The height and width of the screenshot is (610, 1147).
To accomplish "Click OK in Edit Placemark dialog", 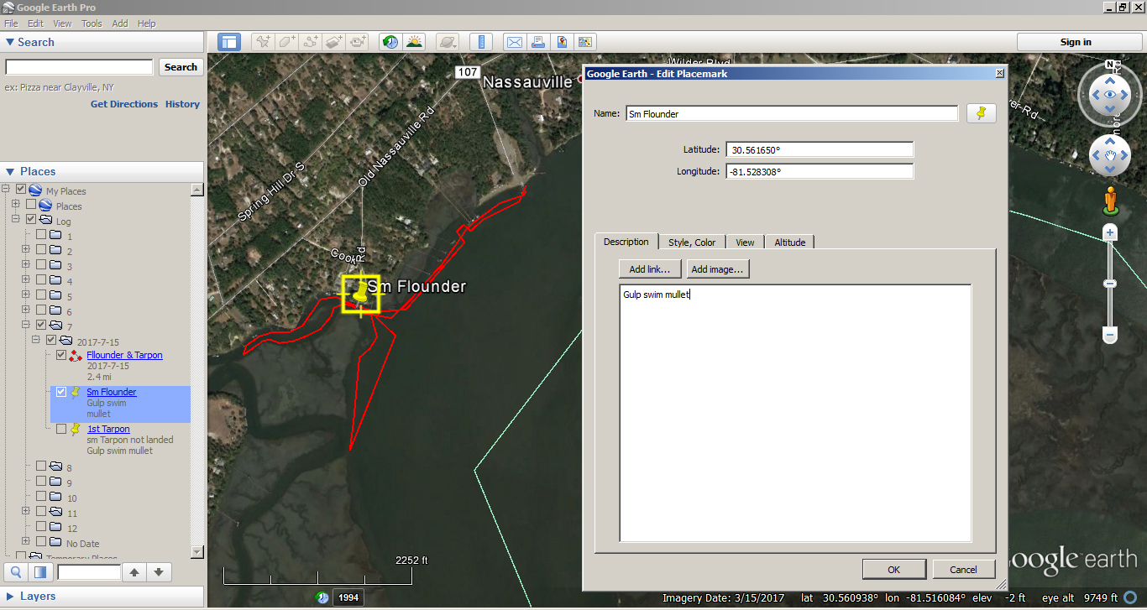I will [x=893, y=569].
